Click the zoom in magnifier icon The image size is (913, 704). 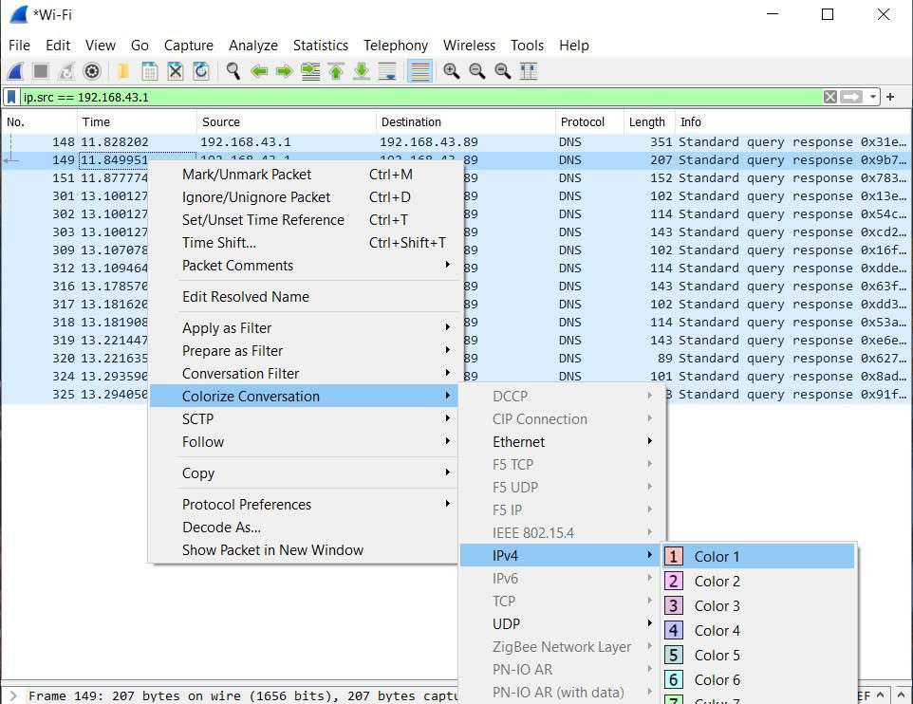[452, 71]
